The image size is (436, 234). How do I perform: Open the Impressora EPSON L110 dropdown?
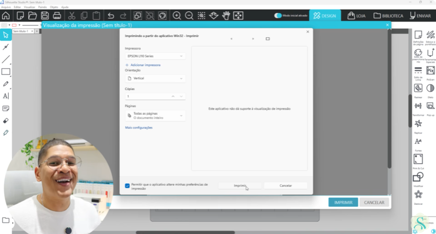click(x=155, y=56)
